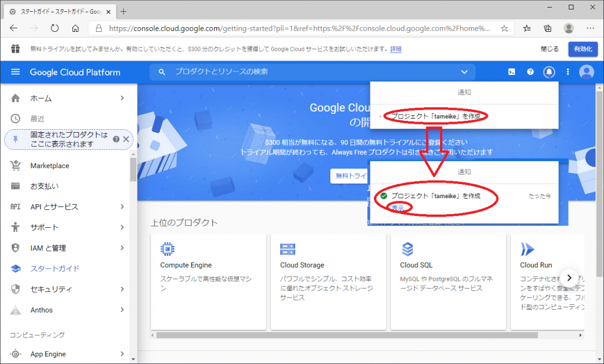Select Marketplace in the sidebar

click(50, 166)
